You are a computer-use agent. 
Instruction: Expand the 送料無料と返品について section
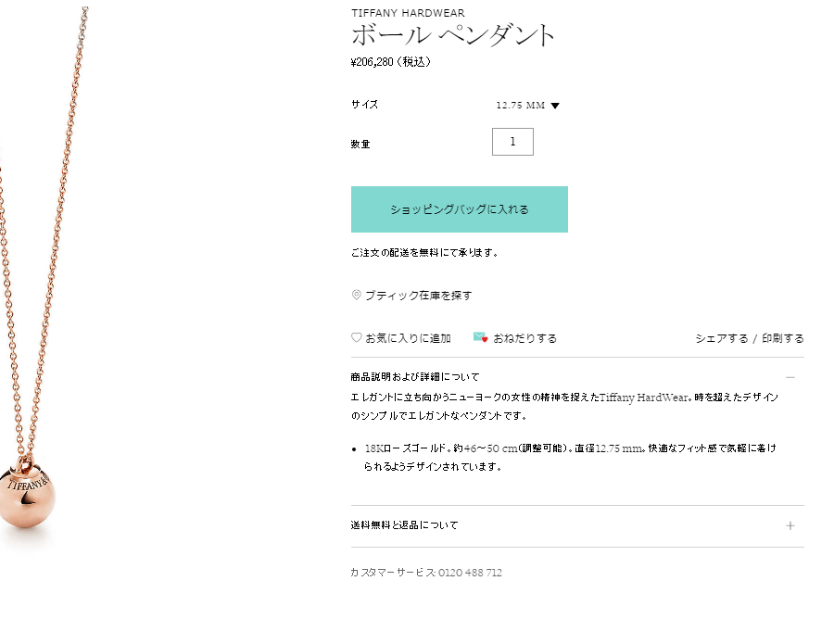click(x=791, y=525)
